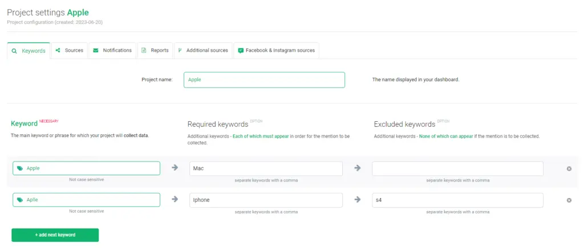Select the Additional sources tab
The height and width of the screenshot is (248, 584).
coord(203,50)
